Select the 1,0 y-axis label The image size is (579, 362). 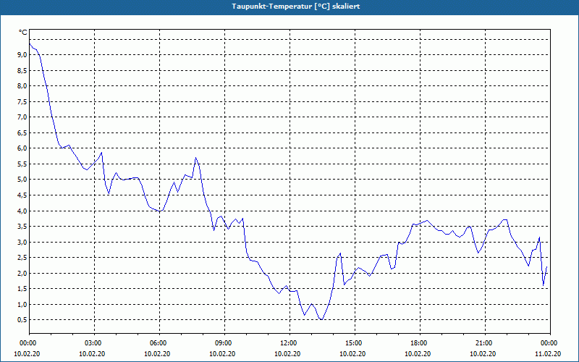click(22, 304)
